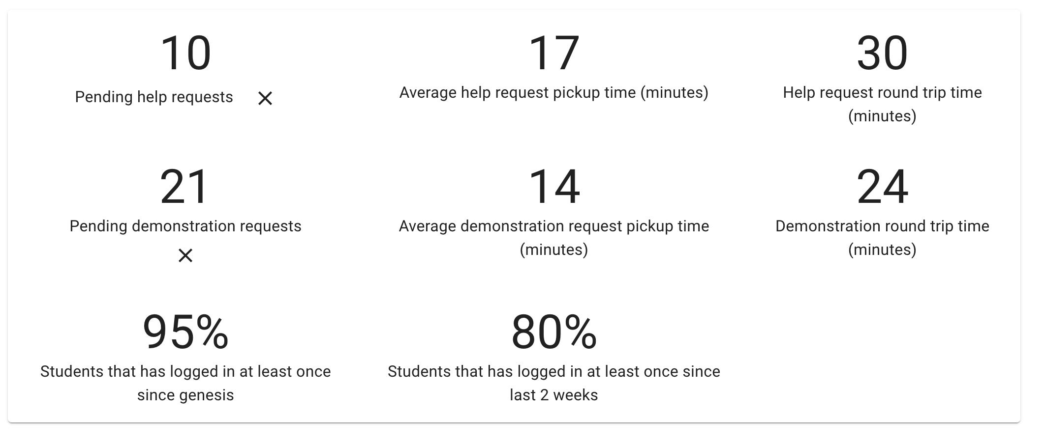Click Average demonstration request pickup time label
This screenshot has height=444, width=1045.
553,226
